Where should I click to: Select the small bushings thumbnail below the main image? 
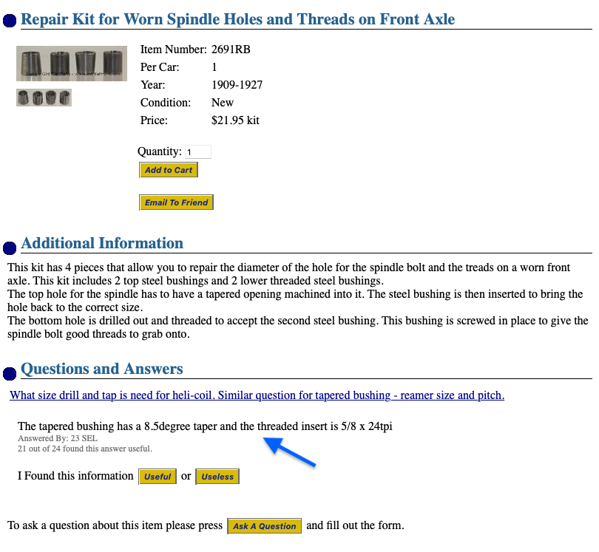44,98
